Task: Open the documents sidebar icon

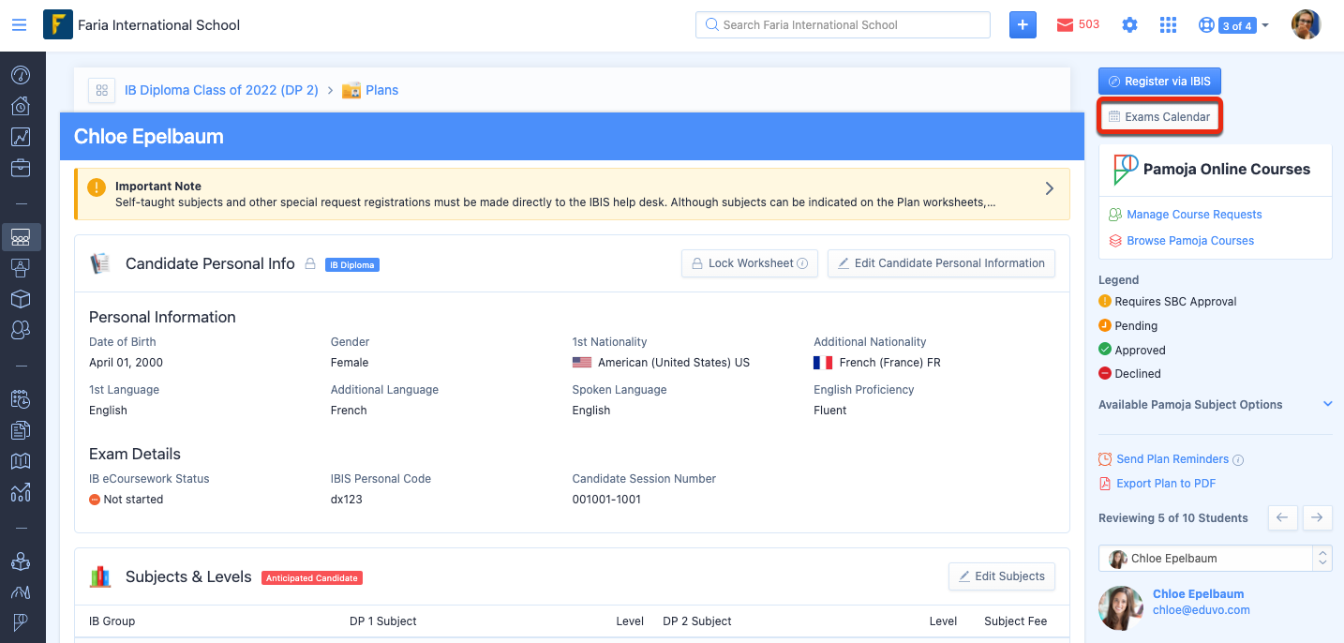Action: (21, 429)
